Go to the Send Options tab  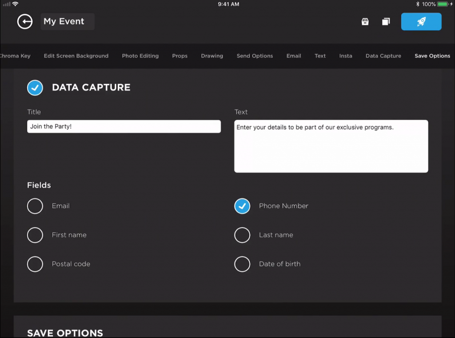255,56
